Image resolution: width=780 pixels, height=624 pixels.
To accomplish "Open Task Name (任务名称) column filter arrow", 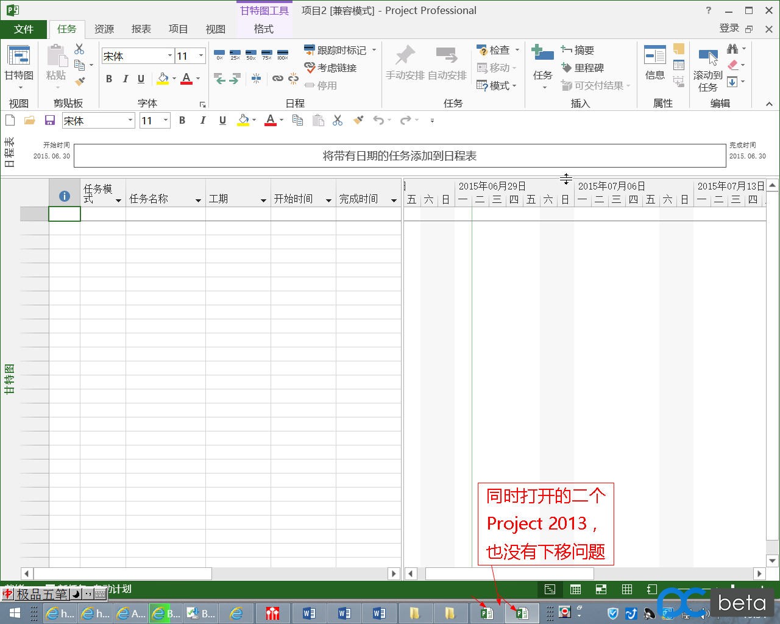I will click(x=198, y=200).
